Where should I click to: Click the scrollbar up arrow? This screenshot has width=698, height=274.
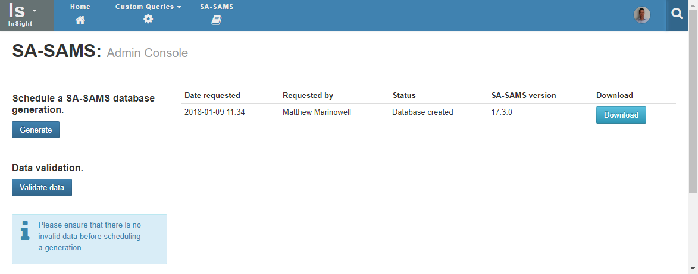693,4
